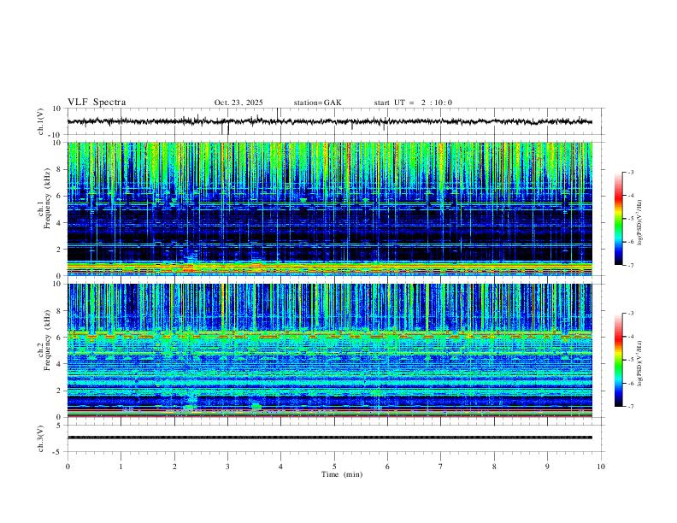Screen dimensions: 677x523
Task: Click the 'Time (min)' axis title
Action: 342,474
